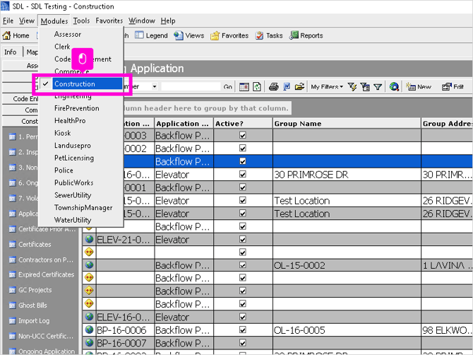This screenshot has height=355, width=473.
Task: Toggle Active checkbox for 30 PRIMROSE DR row
Action: tap(243, 175)
